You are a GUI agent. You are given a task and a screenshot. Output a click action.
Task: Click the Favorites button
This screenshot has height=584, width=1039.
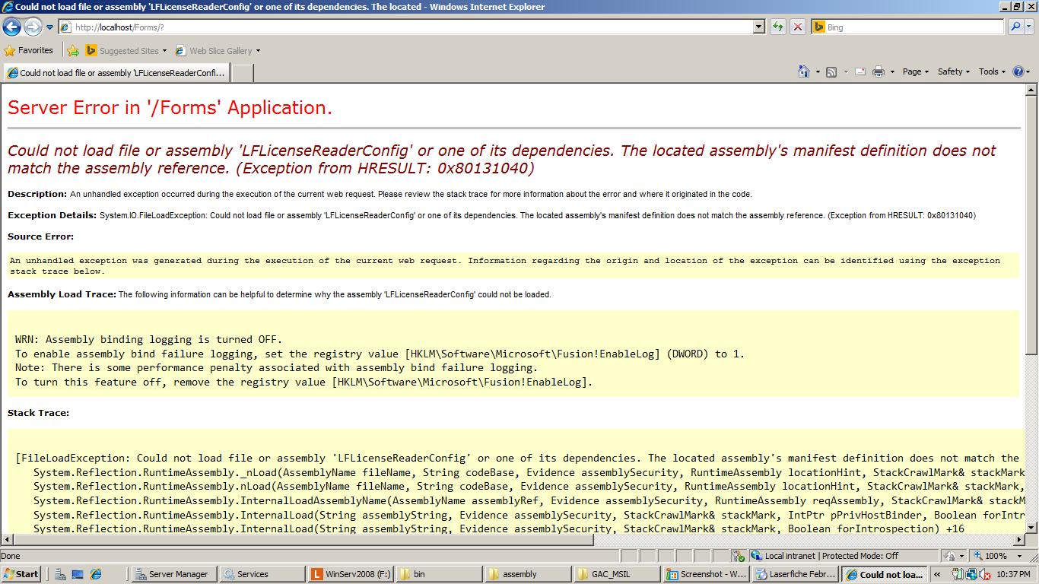pos(28,51)
